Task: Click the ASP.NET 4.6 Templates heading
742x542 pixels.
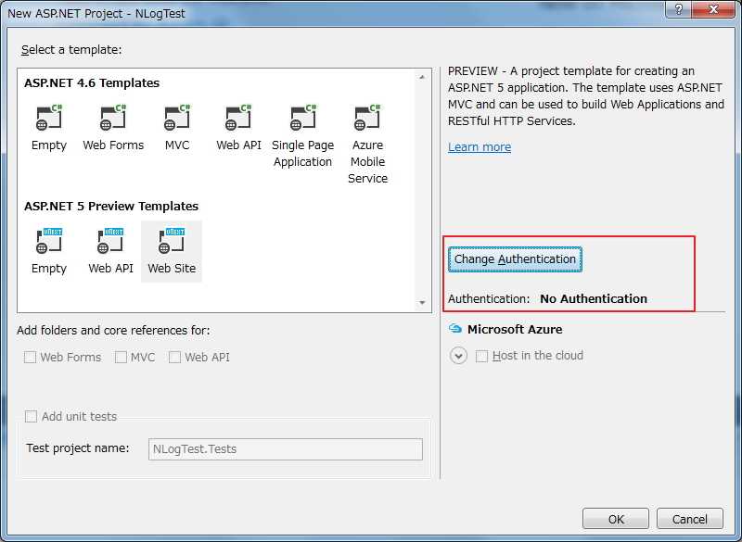Action: [92, 83]
